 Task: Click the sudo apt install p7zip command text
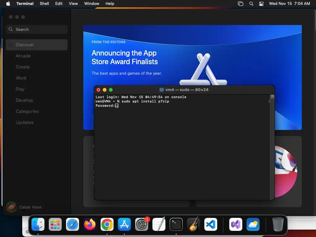(x=145, y=101)
